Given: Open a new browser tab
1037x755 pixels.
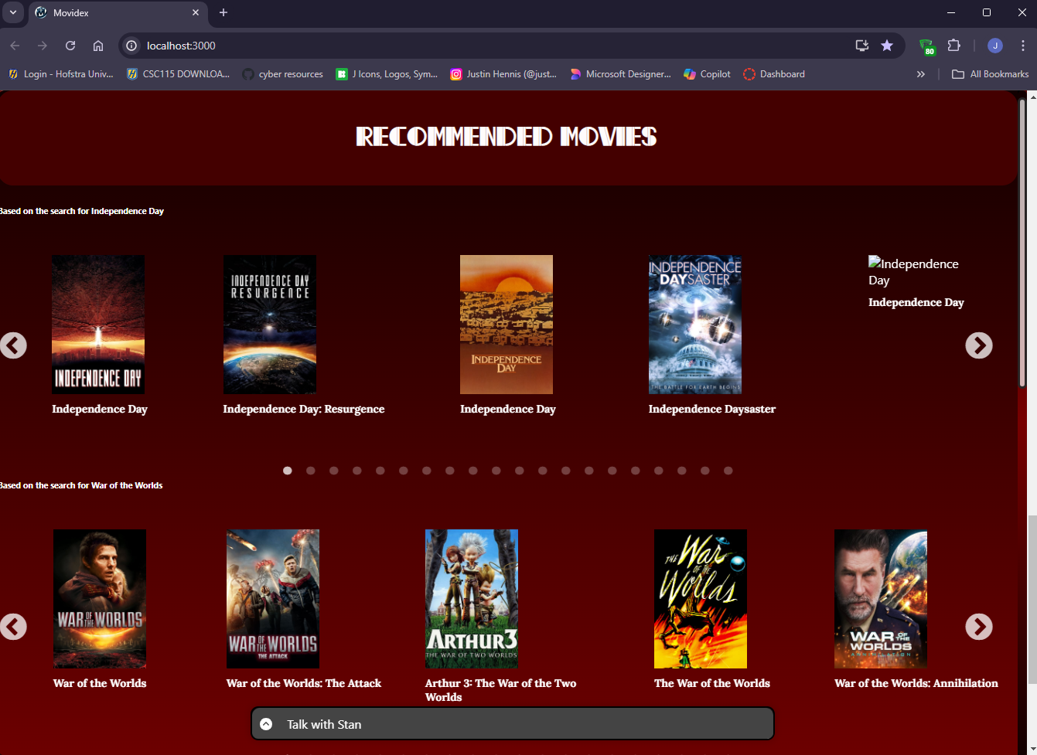Looking at the screenshot, I should coord(223,12).
